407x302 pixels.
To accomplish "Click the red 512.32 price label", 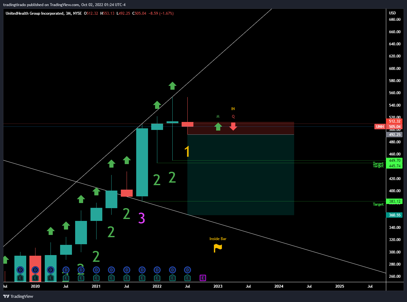I will coord(394,121).
